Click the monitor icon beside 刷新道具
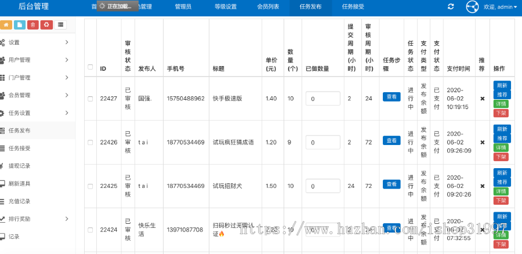The width and height of the screenshot is (522, 254). tap(2, 183)
